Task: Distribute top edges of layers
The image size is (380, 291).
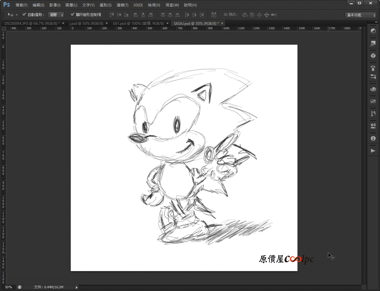Action: pyautogui.click(x=163, y=14)
